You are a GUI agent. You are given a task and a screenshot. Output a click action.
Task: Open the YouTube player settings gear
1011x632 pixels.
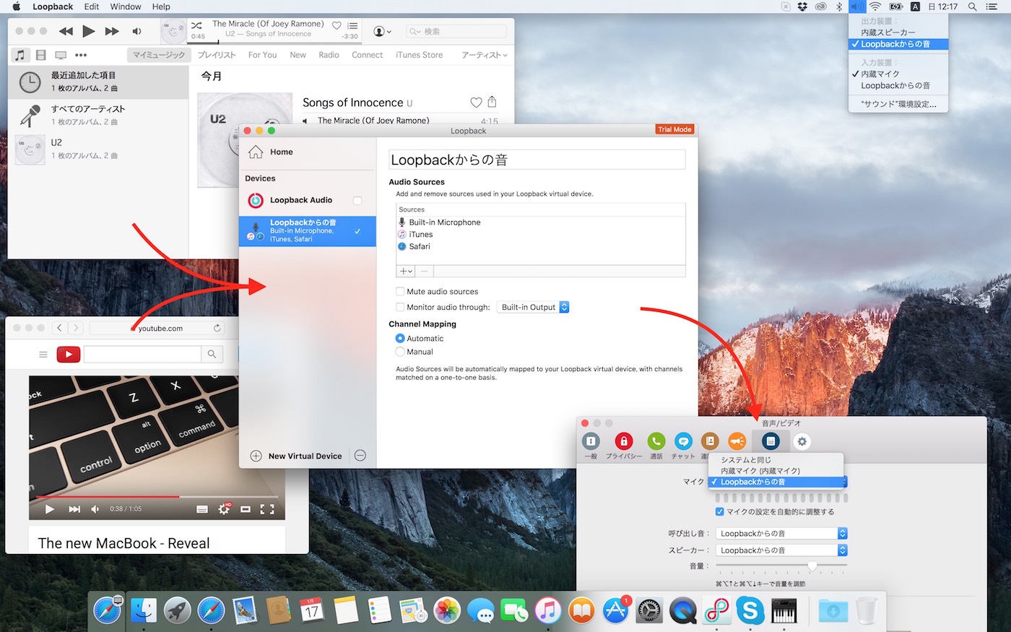click(225, 509)
